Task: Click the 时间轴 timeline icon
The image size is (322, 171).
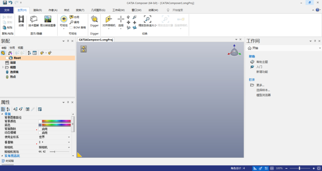Action: [x=3, y=161]
